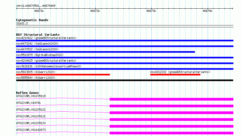Select the blue bar under nsv6473242
Image resolution: width=241 pixels, height=136 pixels.
(125, 46)
